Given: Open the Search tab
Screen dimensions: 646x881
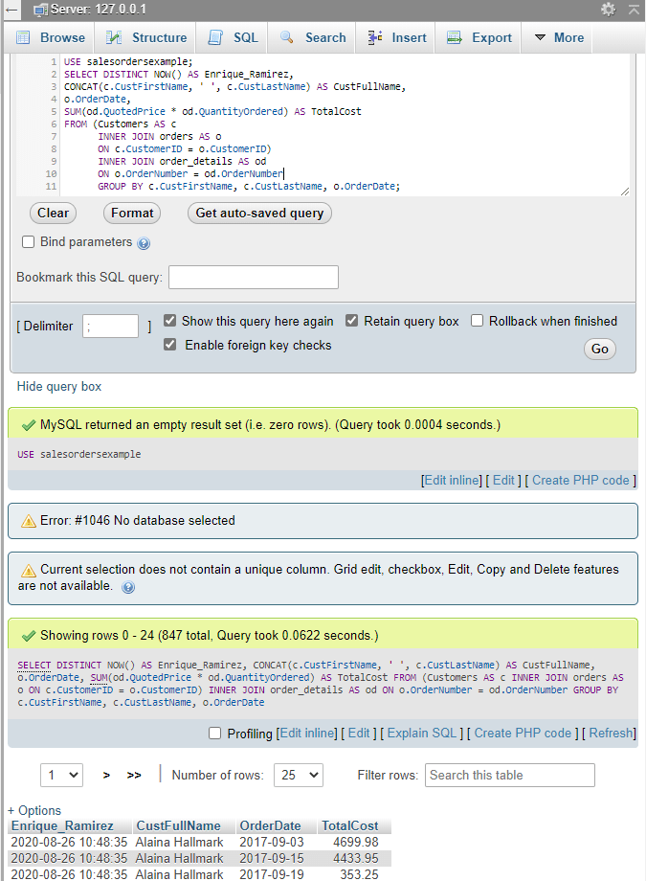Looking at the screenshot, I should (313, 37).
